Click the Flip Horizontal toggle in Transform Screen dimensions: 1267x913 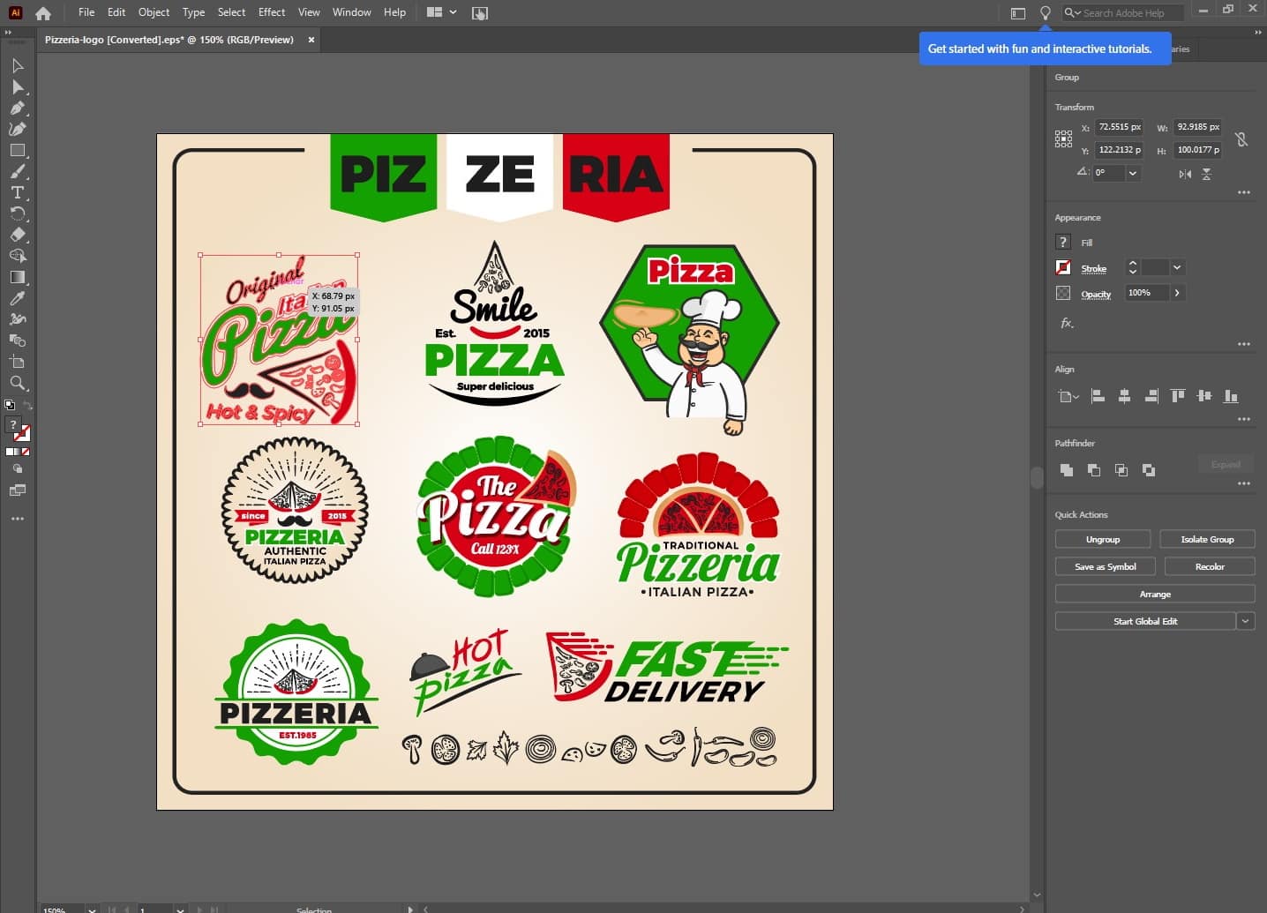point(1185,174)
